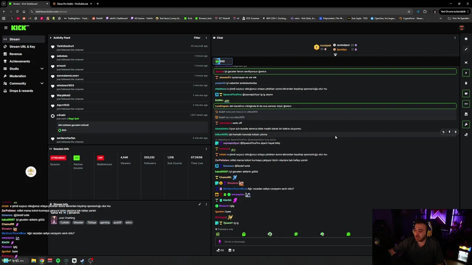Screen dimensions: 472x265
Task: Open the VCT Kickoff bookmark
Action: click(222, 18)
